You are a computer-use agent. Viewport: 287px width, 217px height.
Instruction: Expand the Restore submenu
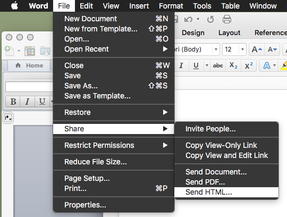point(114,112)
